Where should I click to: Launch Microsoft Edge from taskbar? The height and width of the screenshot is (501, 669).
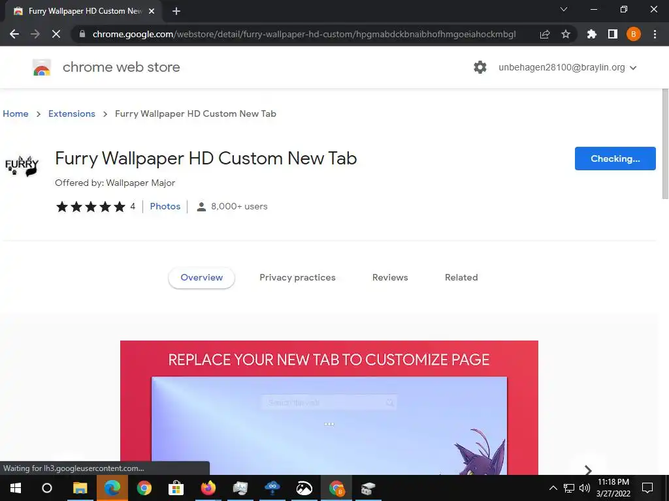[112, 488]
